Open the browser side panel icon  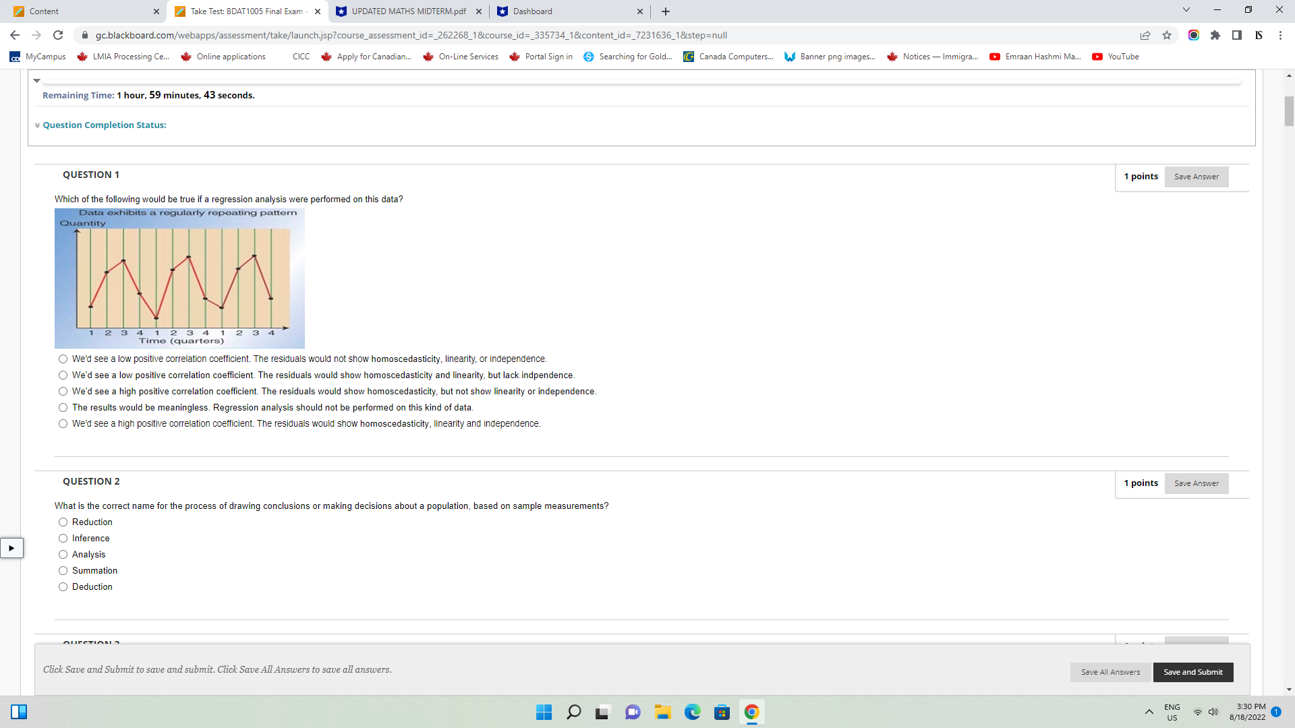(1237, 35)
